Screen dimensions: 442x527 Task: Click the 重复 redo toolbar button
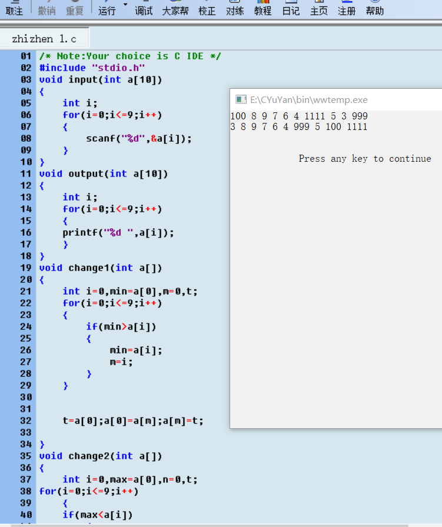[75, 8]
